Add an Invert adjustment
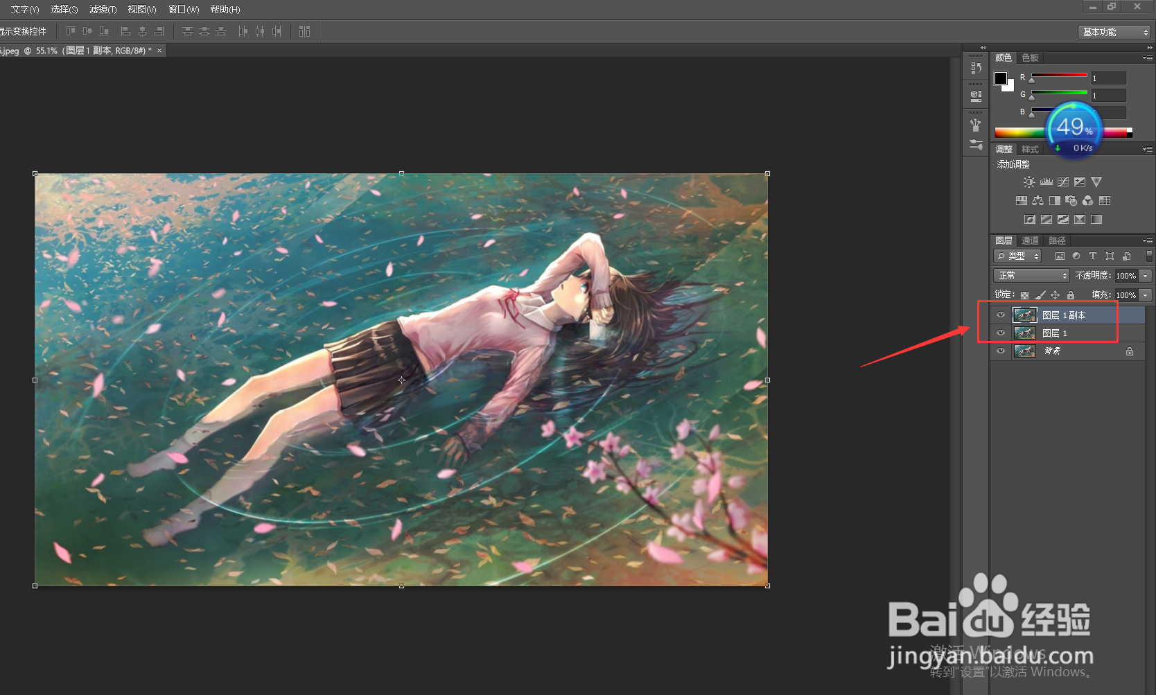The image size is (1156, 695). [x=1030, y=220]
